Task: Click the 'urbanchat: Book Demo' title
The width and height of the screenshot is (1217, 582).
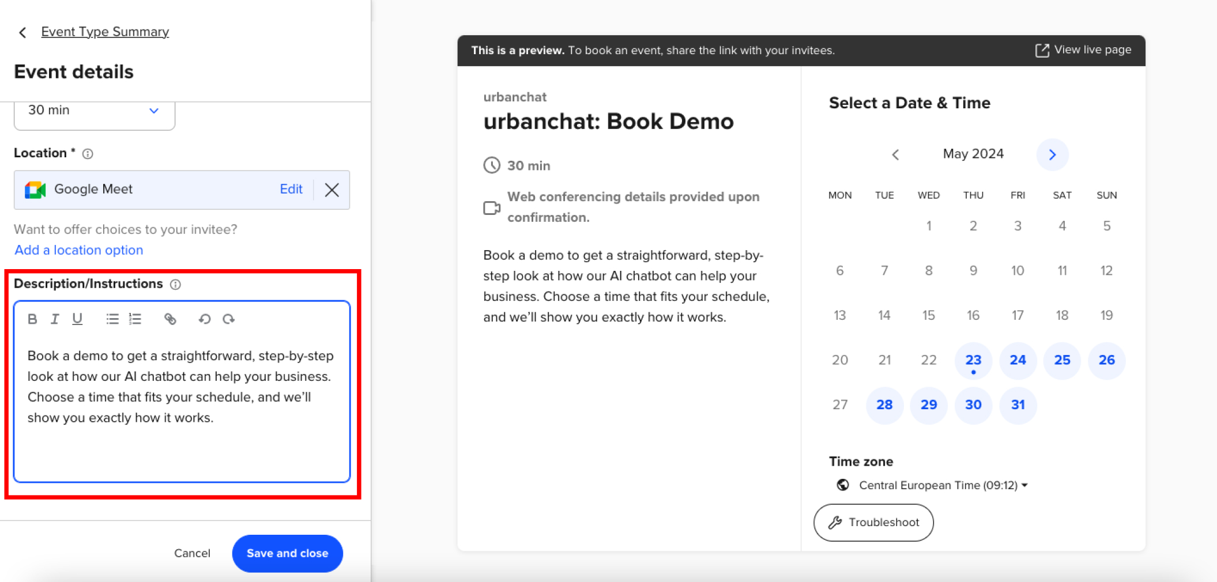Action: tap(608, 122)
